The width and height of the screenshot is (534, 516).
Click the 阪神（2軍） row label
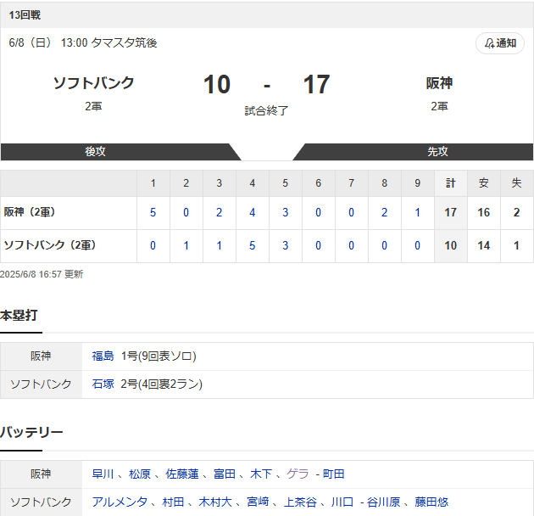coord(30,212)
